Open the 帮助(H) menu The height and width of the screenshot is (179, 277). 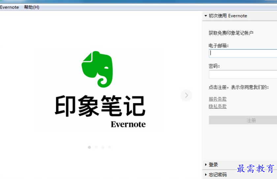point(32,7)
